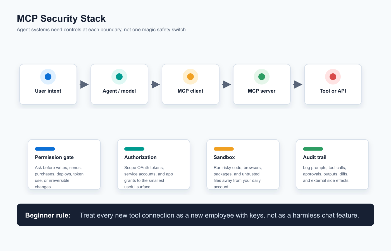The height and width of the screenshot is (251, 391).
Task: Select the teal bar above Authorization
Action: (x=134, y=149)
